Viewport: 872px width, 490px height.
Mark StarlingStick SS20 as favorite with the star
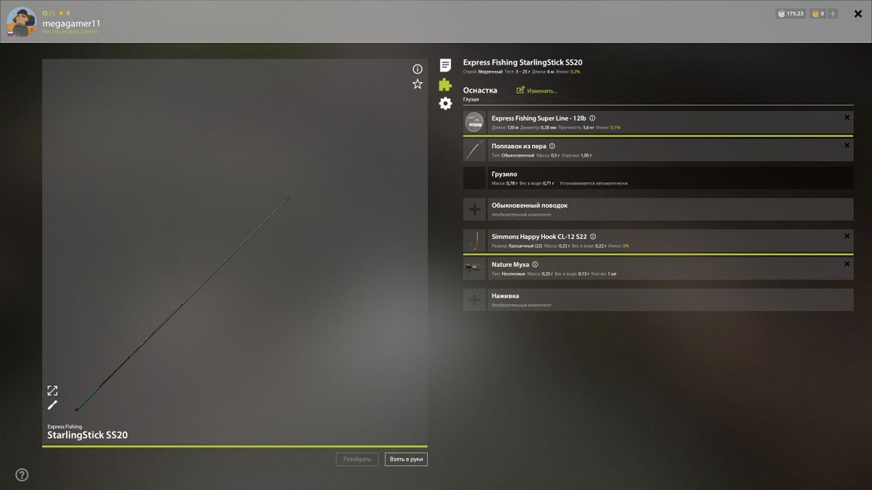tap(417, 84)
